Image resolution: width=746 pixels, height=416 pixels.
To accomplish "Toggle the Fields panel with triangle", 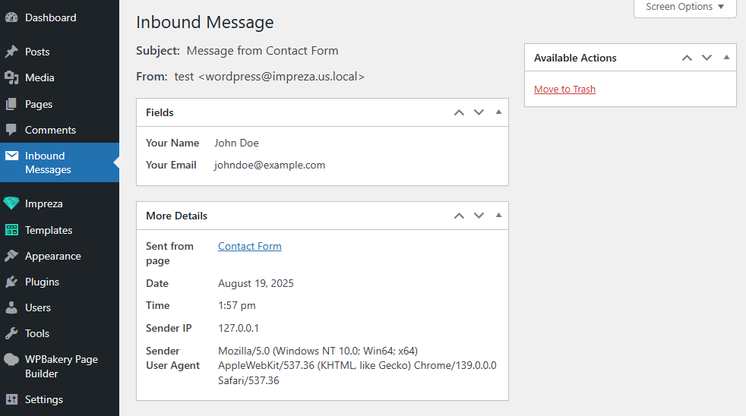I will pyautogui.click(x=498, y=112).
